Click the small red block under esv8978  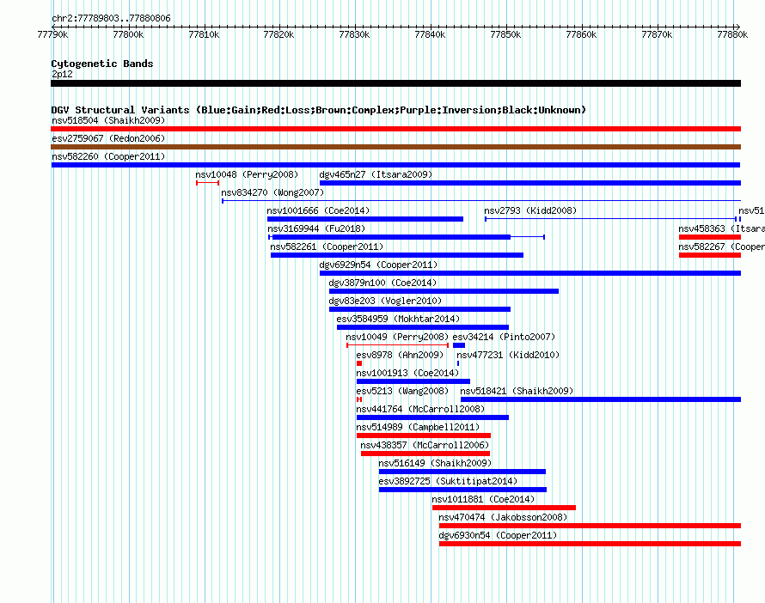[x=359, y=363]
